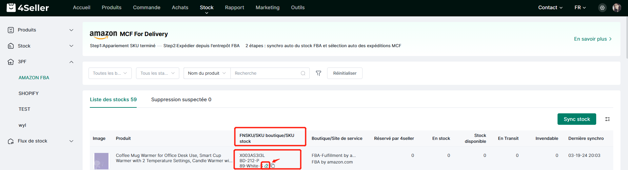Expand the Stock sidebar section
This screenshot has height=170, width=628.
coord(71,46)
